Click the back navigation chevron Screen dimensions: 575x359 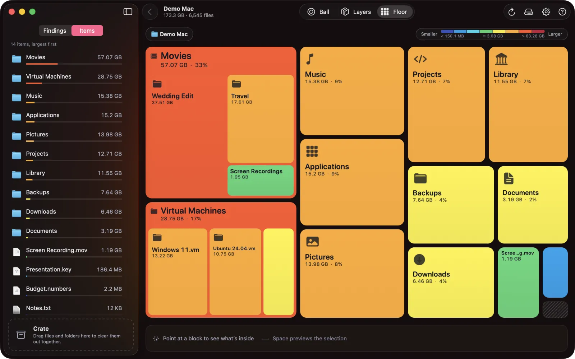click(150, 12)
